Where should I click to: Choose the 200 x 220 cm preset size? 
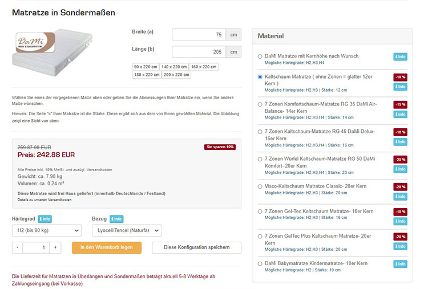click(176, 75)
